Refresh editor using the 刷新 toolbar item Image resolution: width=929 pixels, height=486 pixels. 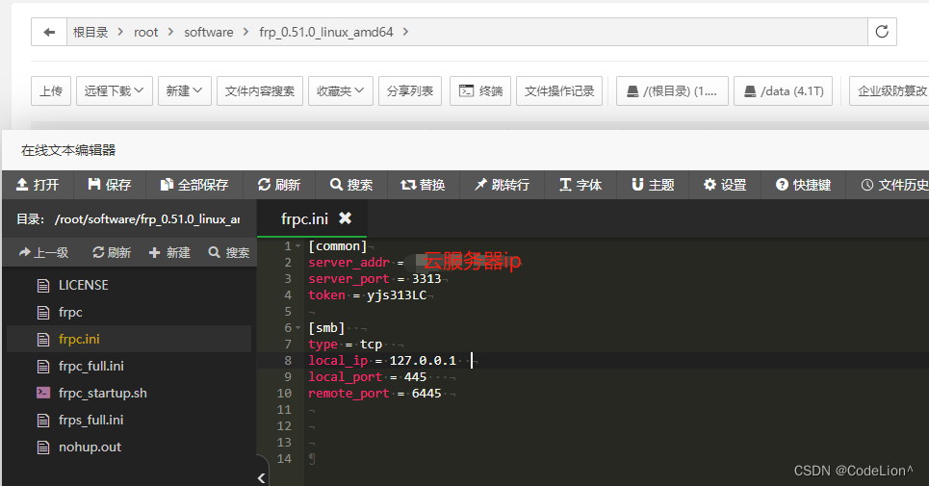[x=279, y=185]
